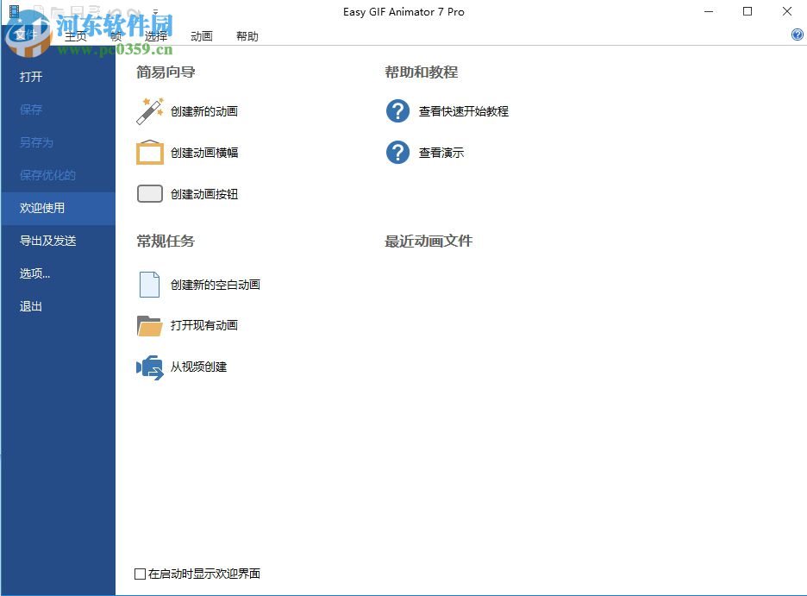Open the 帮助 menu
Image resolution: width=807 pixels, height=596 pixels.
click(247, 36)
